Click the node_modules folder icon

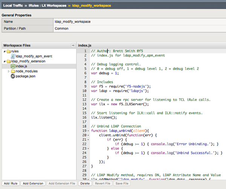(13, 71)
